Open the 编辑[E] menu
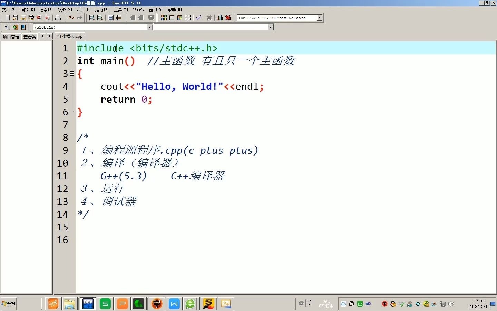The height and width of the screenshot is (311, 497). (28, 10)
